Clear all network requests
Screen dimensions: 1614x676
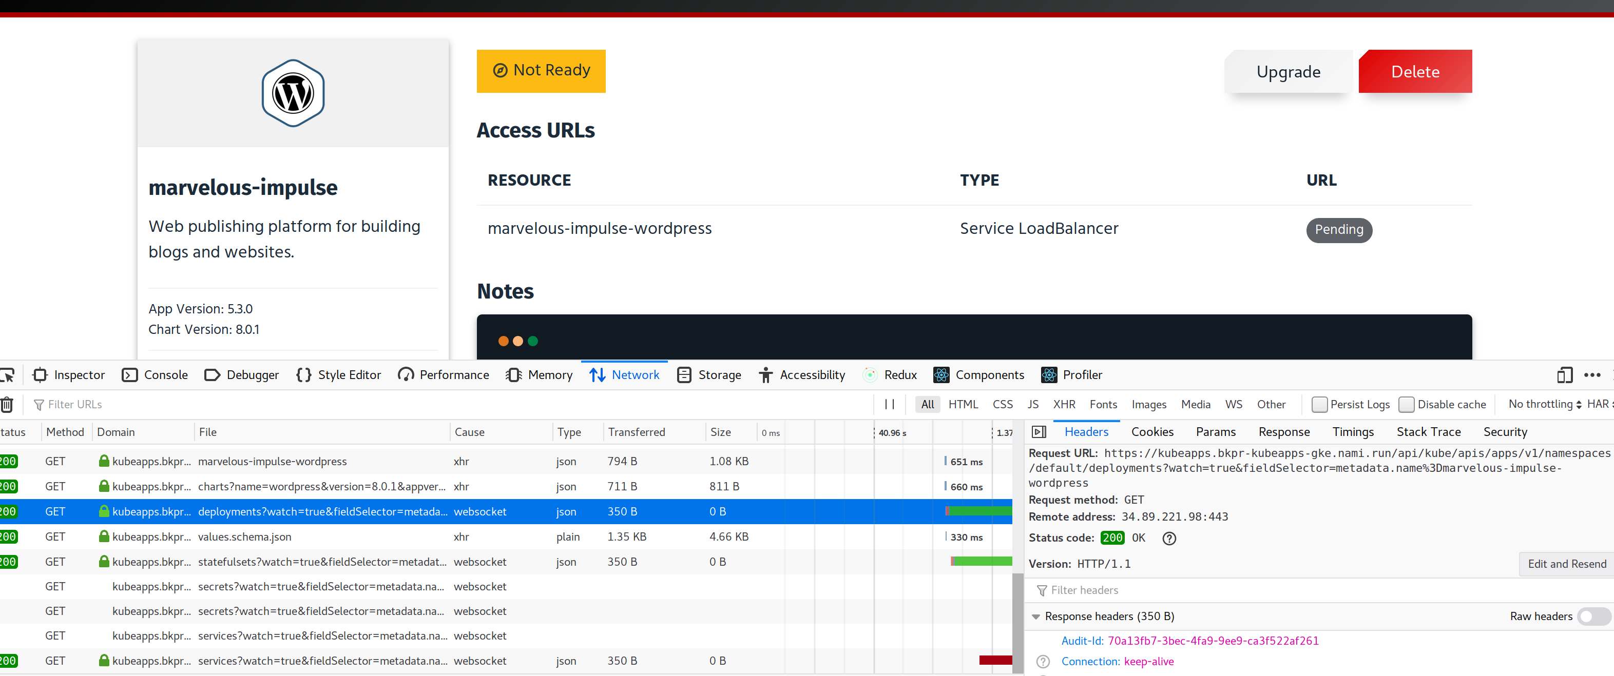[6, 404]
